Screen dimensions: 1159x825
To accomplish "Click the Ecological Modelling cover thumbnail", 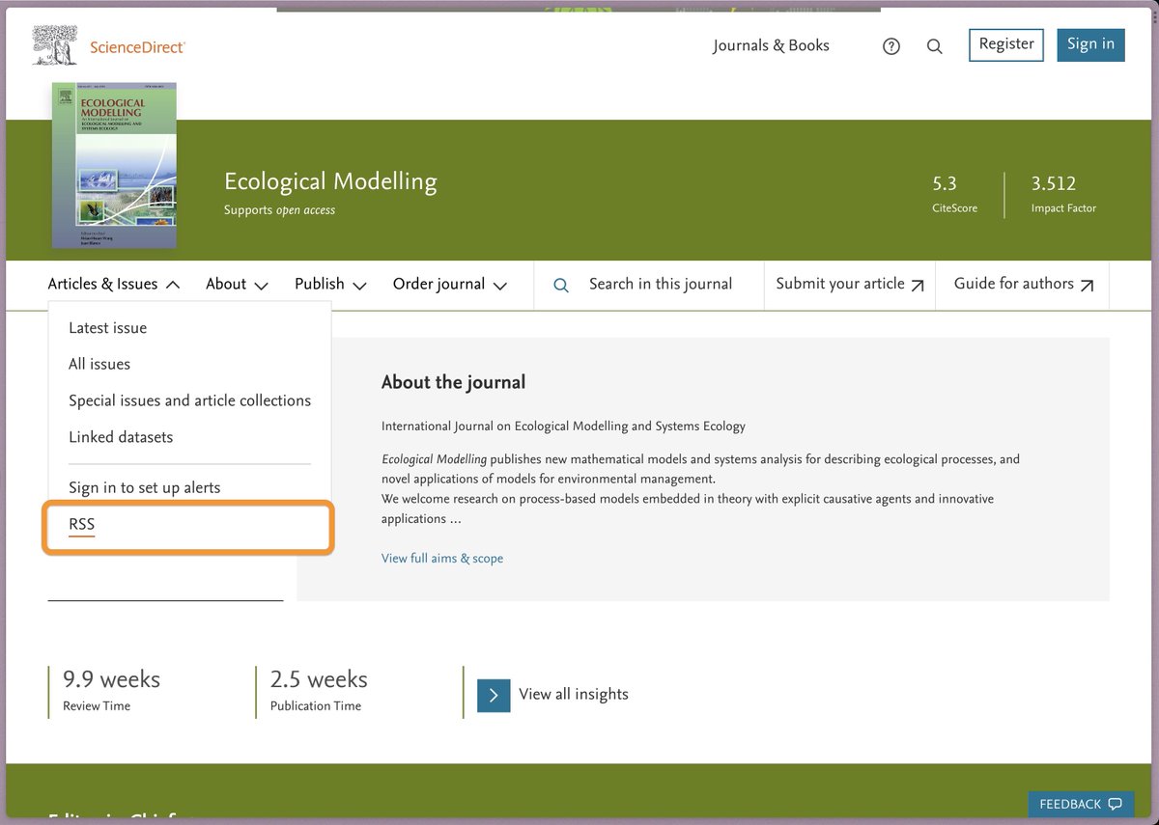I will [x=114, y=165].
